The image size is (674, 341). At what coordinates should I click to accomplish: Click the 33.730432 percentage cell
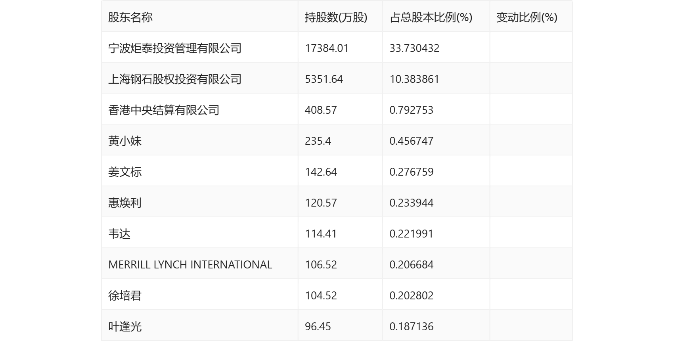[414, 48]
